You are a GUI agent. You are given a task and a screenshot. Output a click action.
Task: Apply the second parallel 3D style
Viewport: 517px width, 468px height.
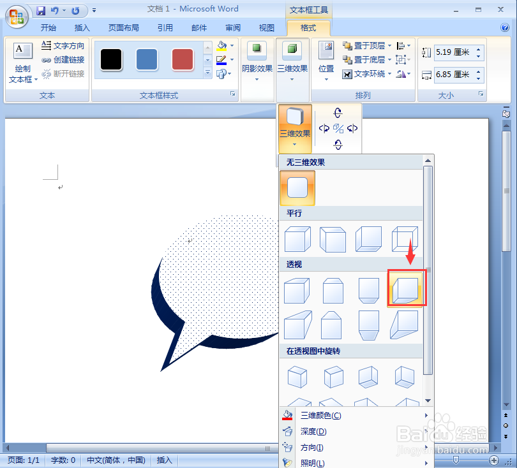point(333,239)
